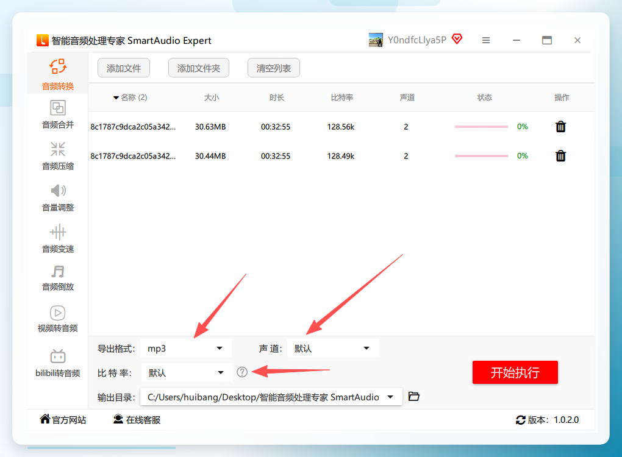Click 清空列表 clear list button
This screenshot has height=457, width=622.
point(274,68)
